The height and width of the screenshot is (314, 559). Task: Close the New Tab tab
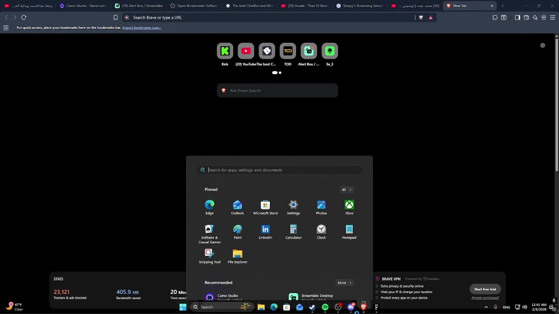tap(492, 6)
